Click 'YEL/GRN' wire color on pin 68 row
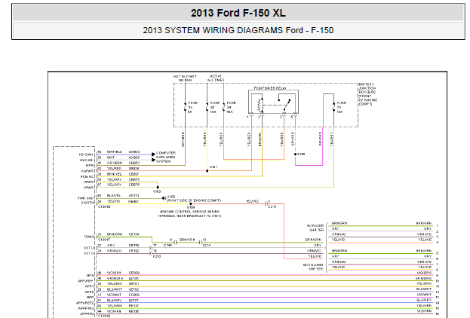Screen dimensions: 470x318 pos(115,306)
